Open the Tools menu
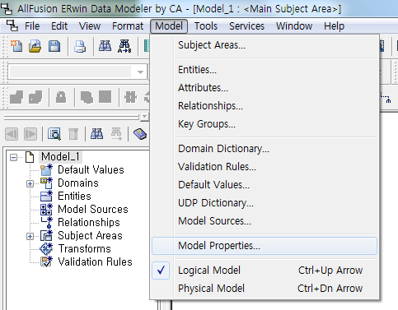The width and height of the screenshot is (398, 310). pyautogui.click(x=206, y=26)
